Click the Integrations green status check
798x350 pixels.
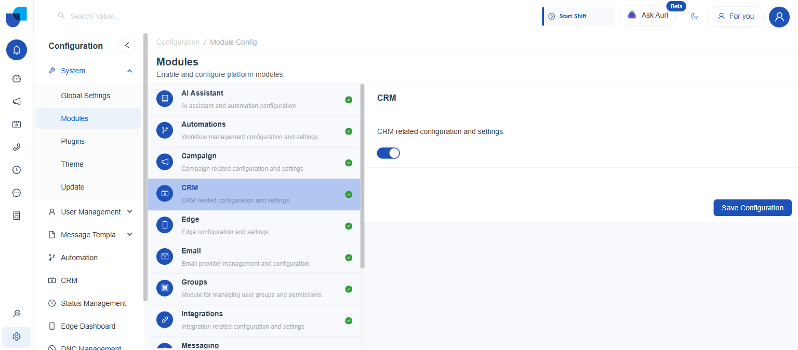point(349,321)
